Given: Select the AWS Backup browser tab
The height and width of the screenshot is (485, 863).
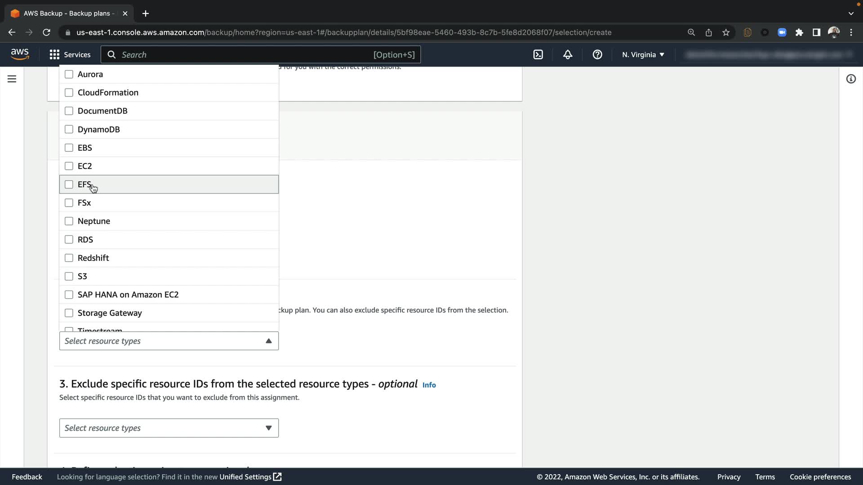Looking at the screenshot, I should pos(67,13).
